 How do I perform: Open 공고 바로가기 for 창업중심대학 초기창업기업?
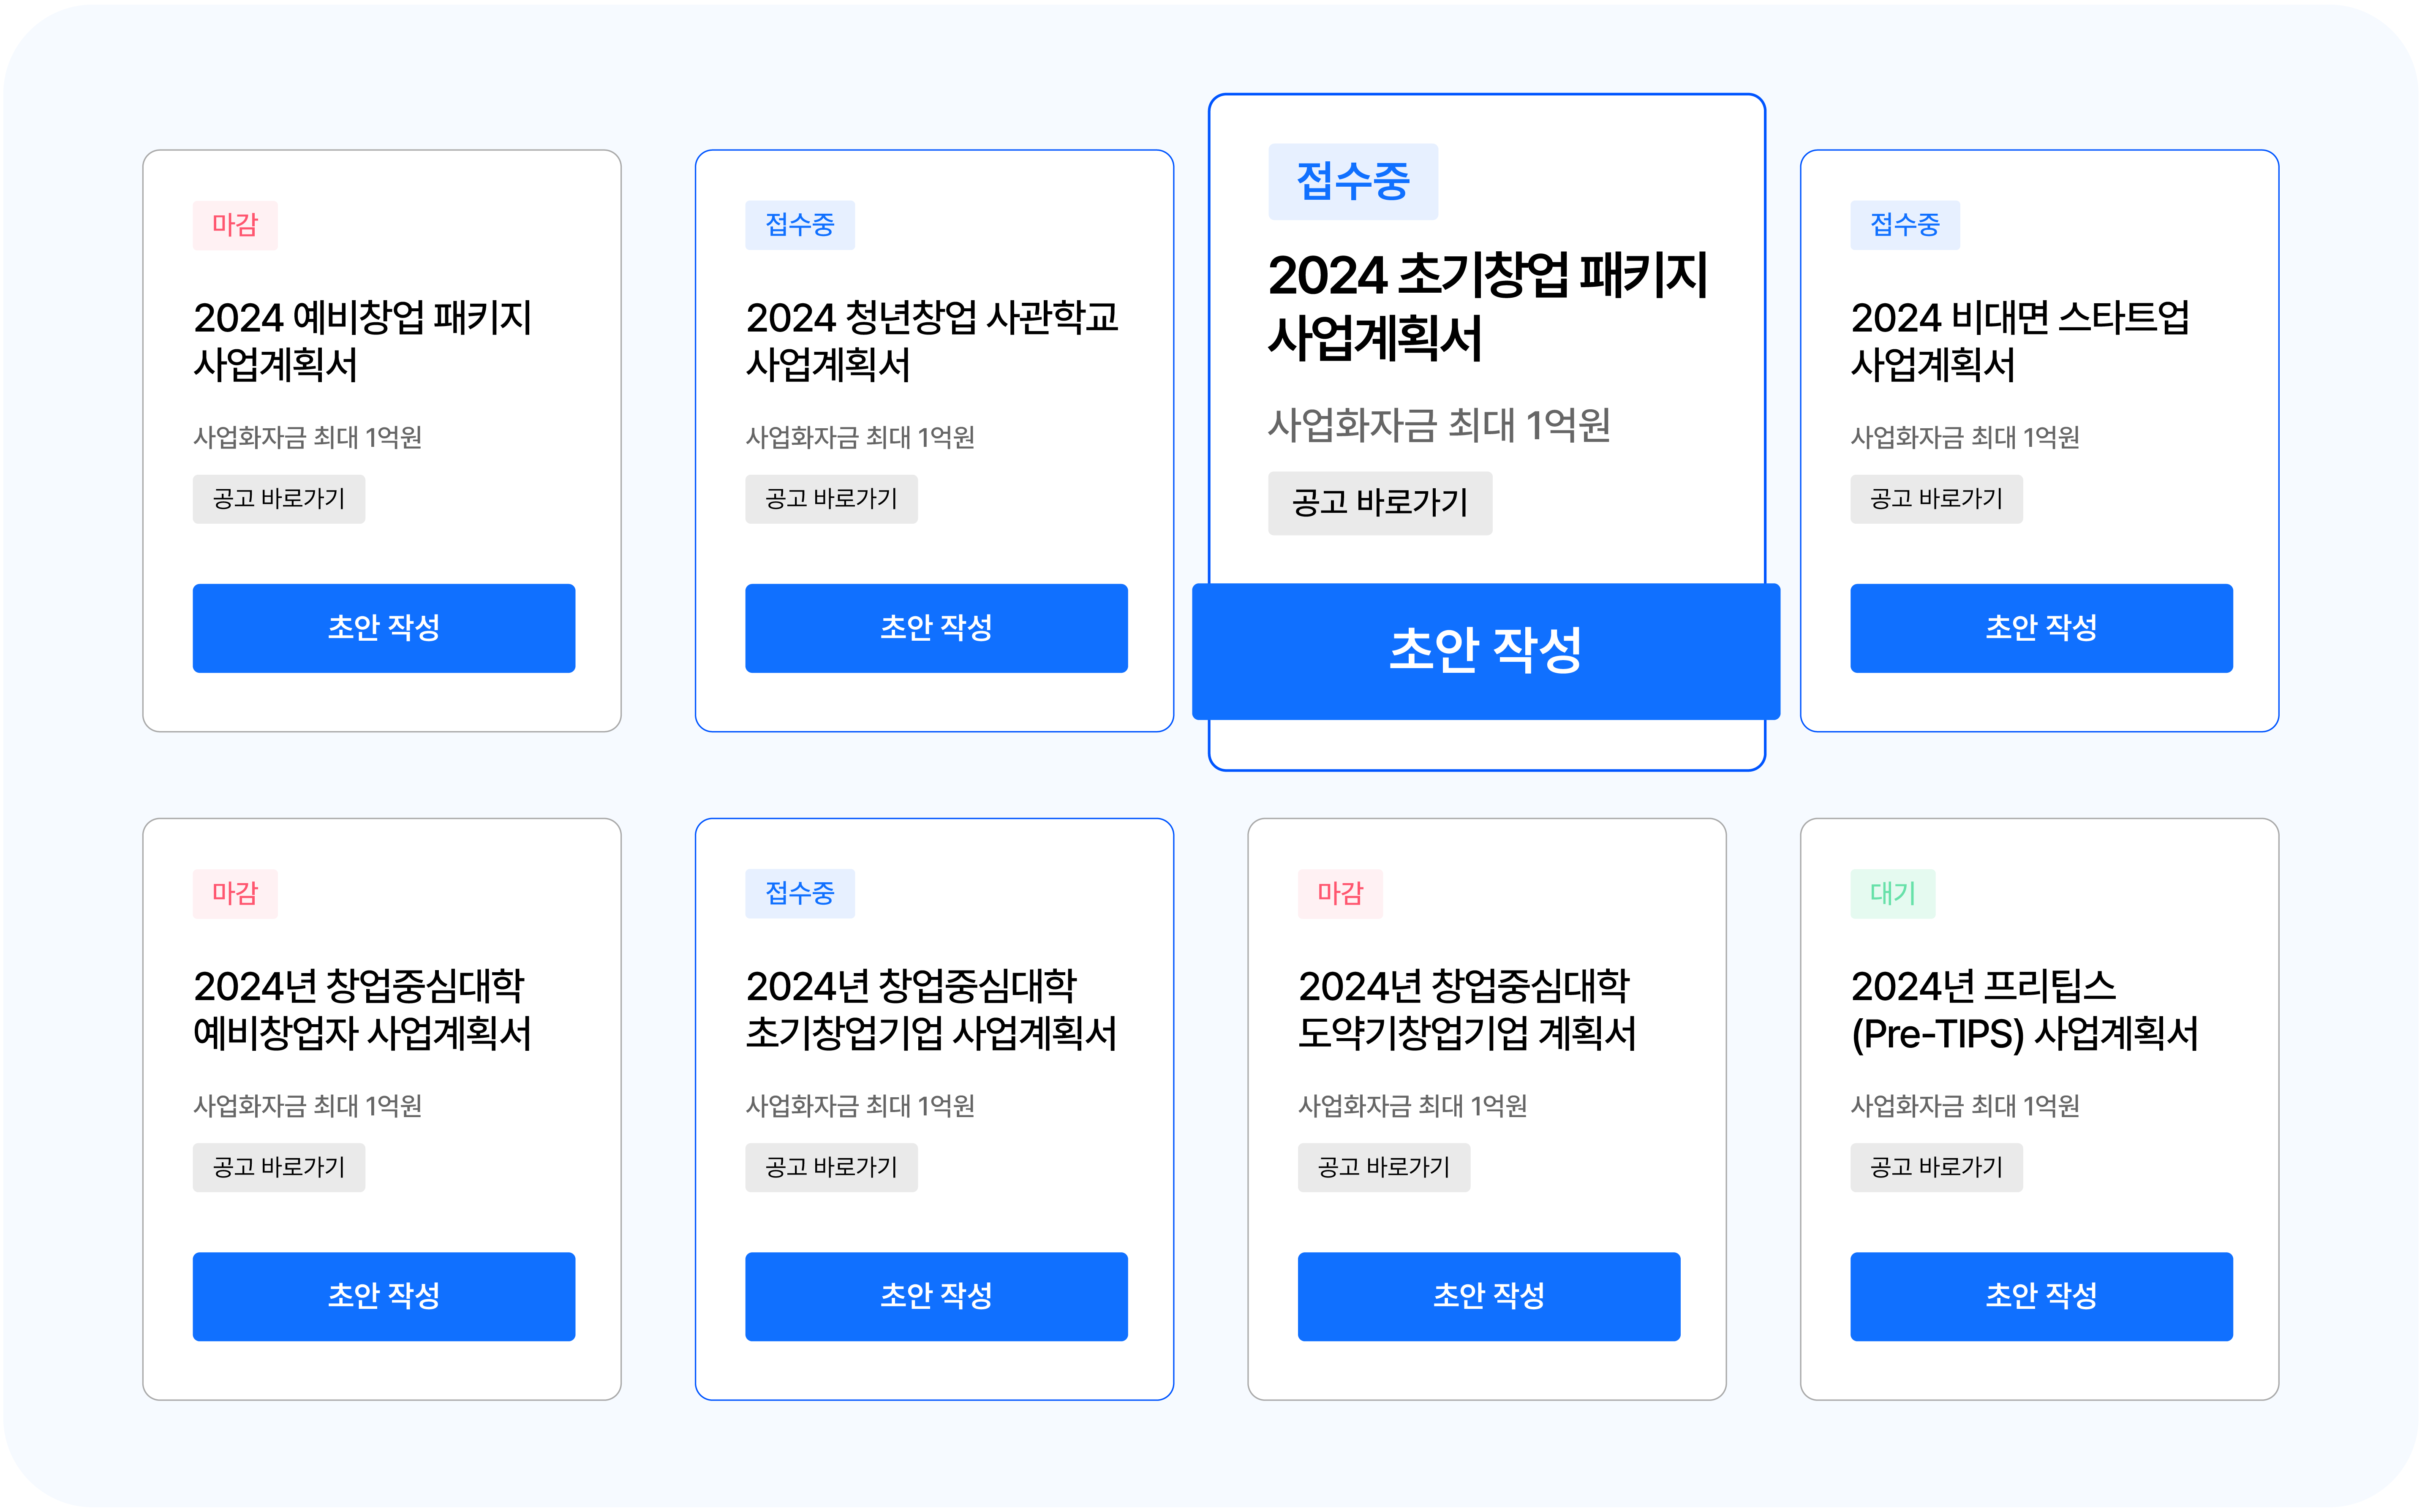coord(831,1167)
